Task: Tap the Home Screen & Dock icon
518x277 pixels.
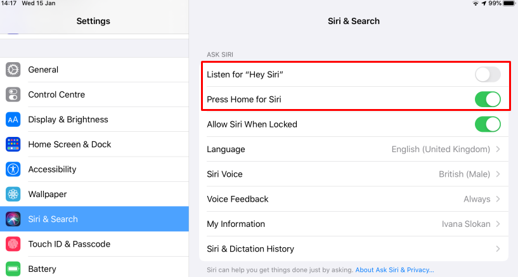Action: pos(13,145)
